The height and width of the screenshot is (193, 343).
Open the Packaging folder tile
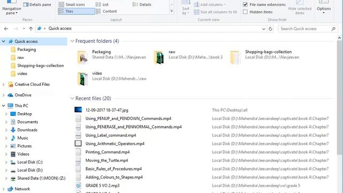pos(111,57)
